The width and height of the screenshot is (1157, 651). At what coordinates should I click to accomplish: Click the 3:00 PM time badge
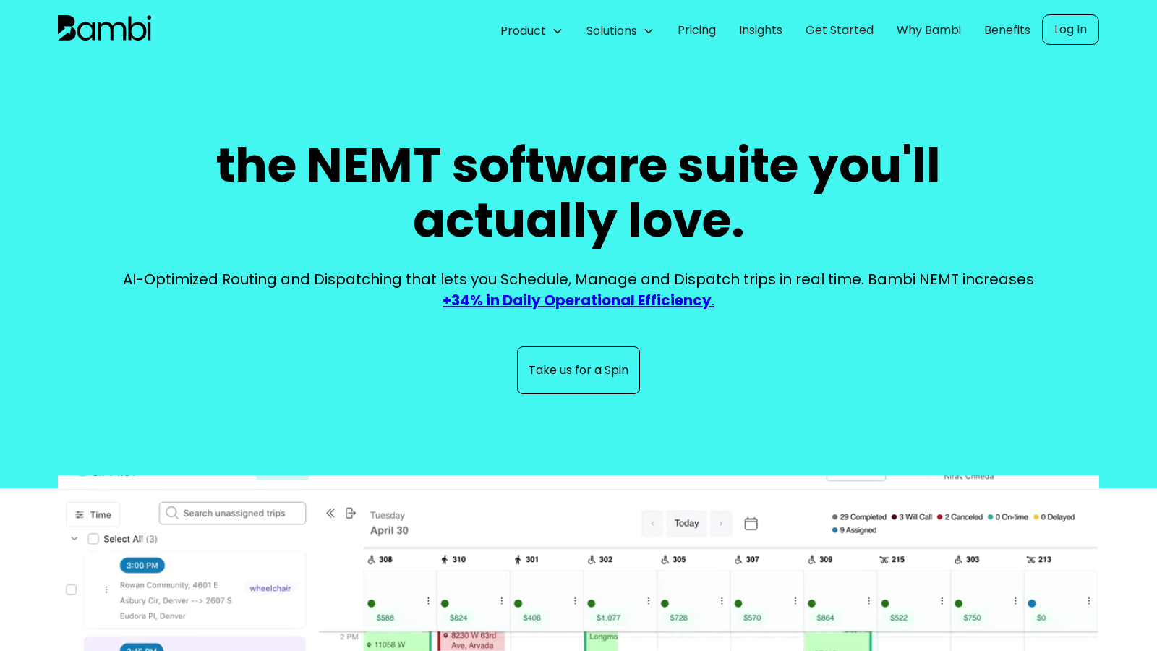pyautogui.click(x=142, y=566)
